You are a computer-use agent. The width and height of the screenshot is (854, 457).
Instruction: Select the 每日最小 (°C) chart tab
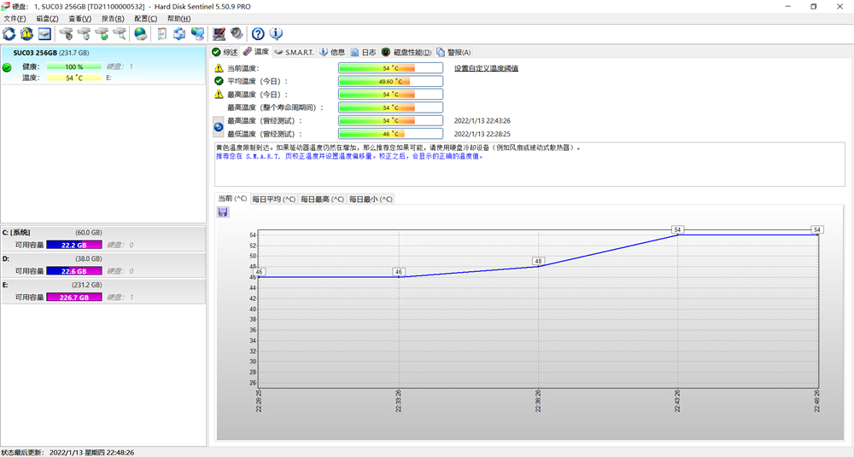click(x=371, y=200)
